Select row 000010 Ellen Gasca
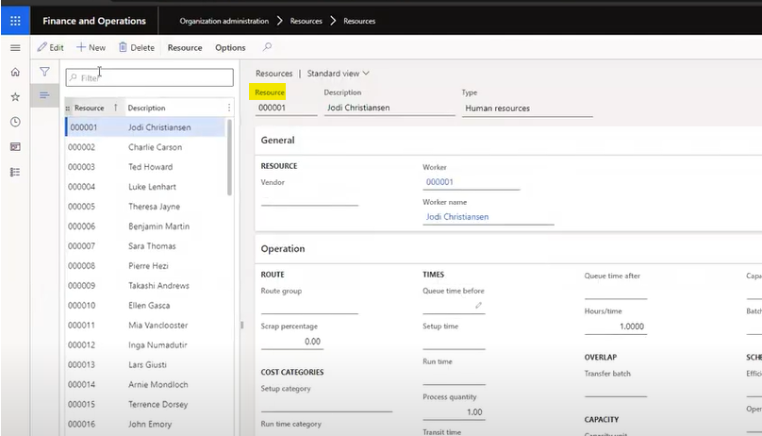Image resolution: width=762 pixels, height=436 pixels. (x=145, y=305)
